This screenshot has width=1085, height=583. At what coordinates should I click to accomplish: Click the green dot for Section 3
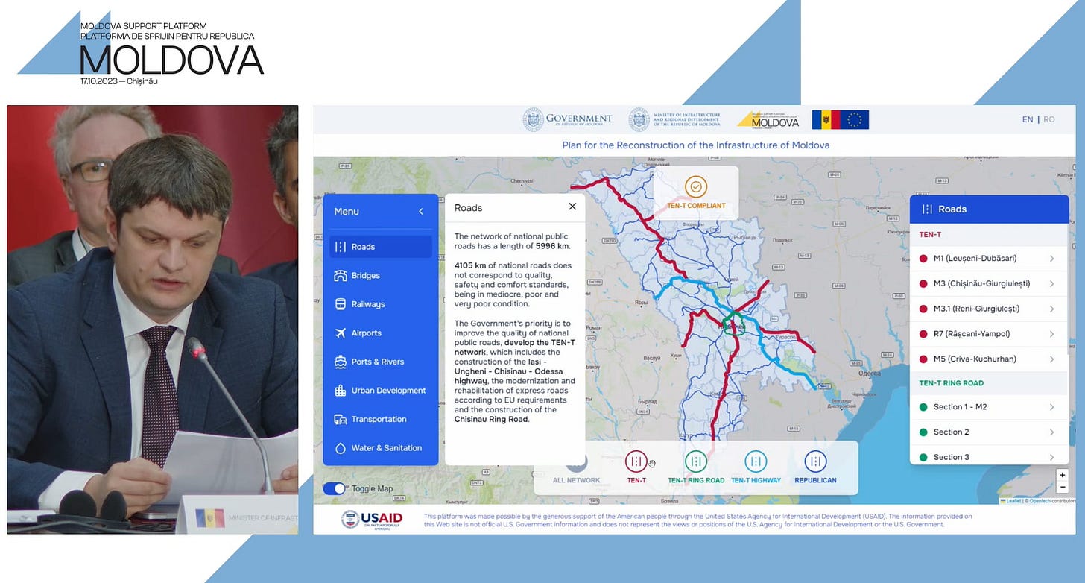click(923, 457)
